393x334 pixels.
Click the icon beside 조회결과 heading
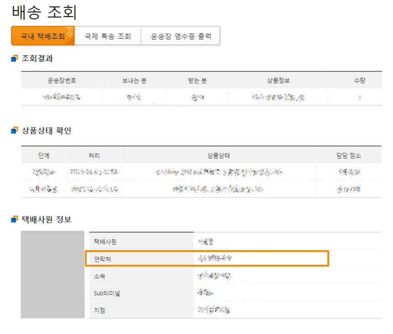coord(15,59)
